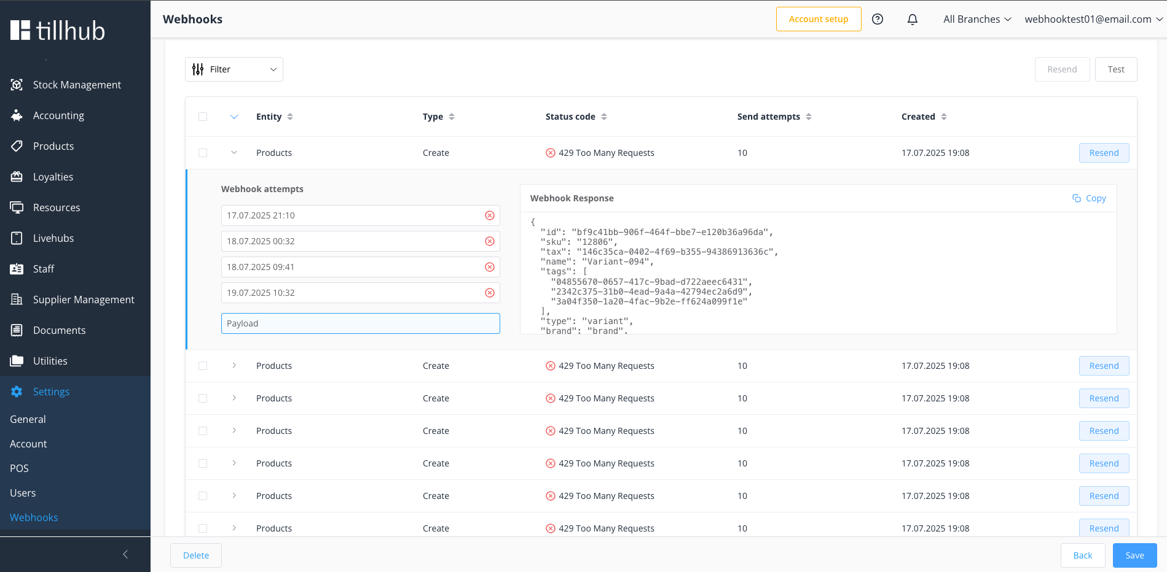Image resolution: width=1167 pixels, height=572 pixels.
Task: Sort by Type column arrows
Action: pyautogui.click(x=452, y=117)
